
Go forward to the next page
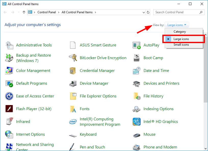point(12,12)
